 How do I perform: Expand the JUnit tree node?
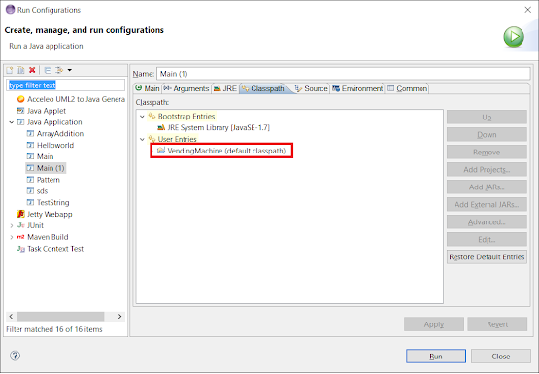point(12,225)
